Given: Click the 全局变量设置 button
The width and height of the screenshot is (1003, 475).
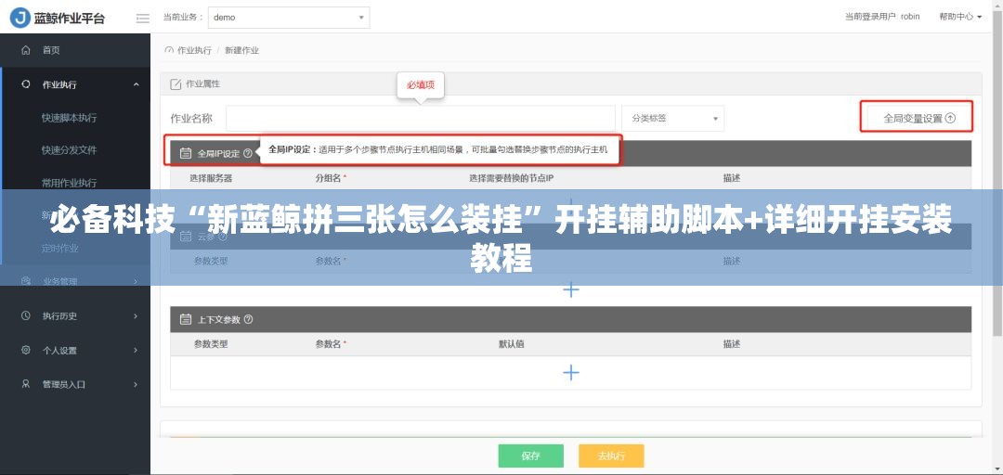Looking at the screenshot, I should (919, 118).
